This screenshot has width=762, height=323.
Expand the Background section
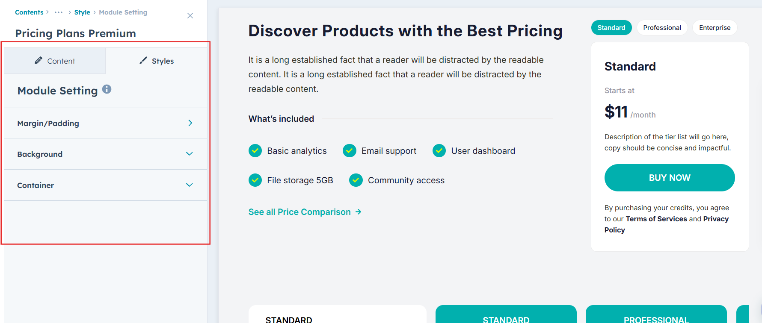pos(190,154)
